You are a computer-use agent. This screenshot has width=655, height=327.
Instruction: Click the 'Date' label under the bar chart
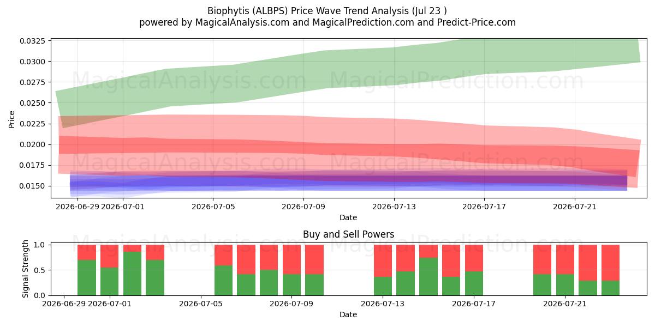coord(348,314)
